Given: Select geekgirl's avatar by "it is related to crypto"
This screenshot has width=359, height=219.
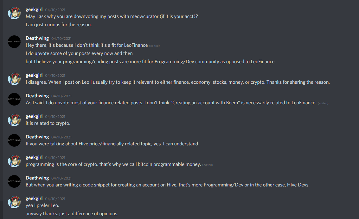Looking at the screenshot, I should pos(14,120).
